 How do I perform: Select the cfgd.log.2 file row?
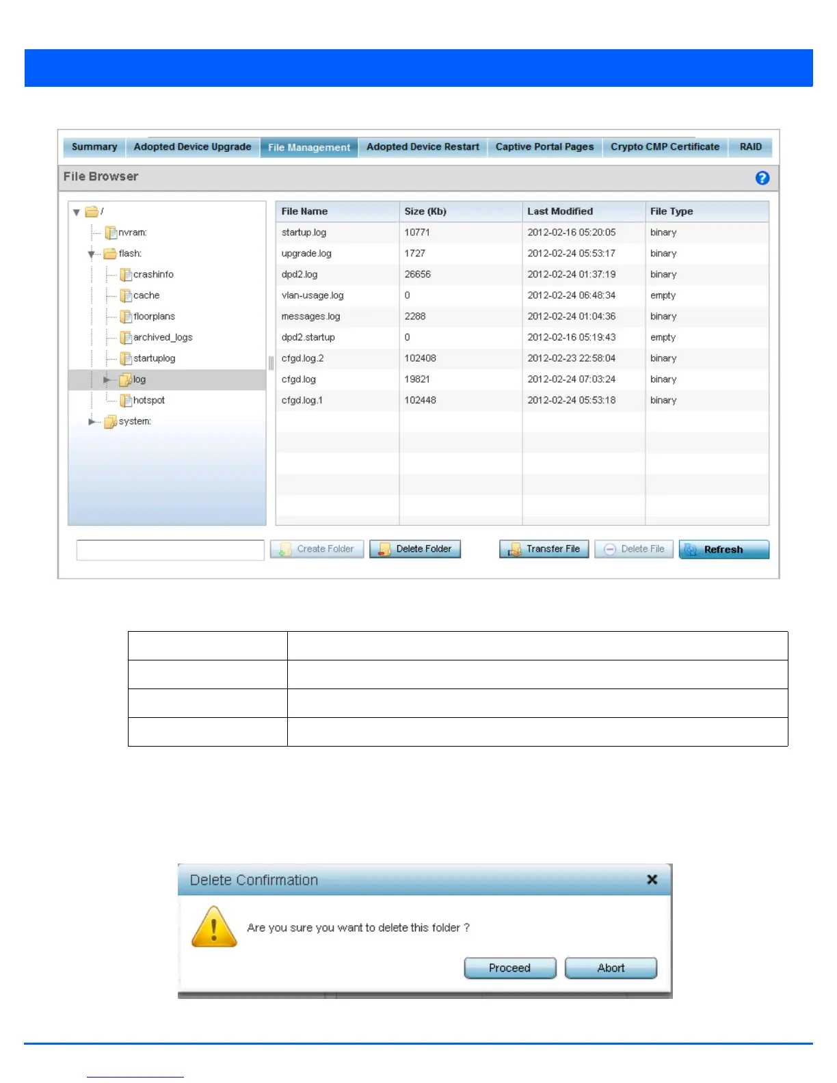coord(522,359)
